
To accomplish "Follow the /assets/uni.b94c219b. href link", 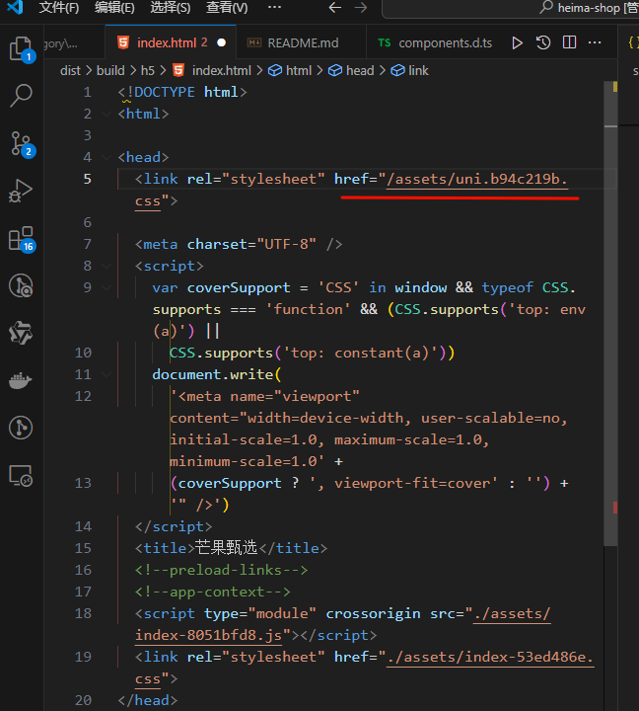I will click(x=477, y=180).
